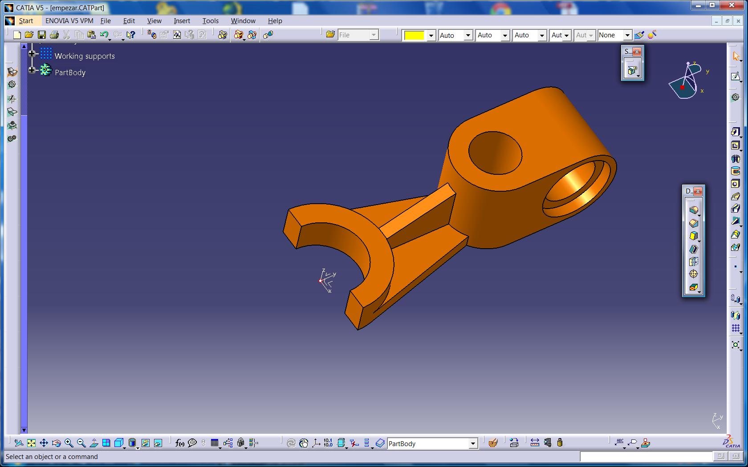Click the What's This help cursor icon
Image resolution: width=748 pixels, height=467 pixels.
(130, 35)
